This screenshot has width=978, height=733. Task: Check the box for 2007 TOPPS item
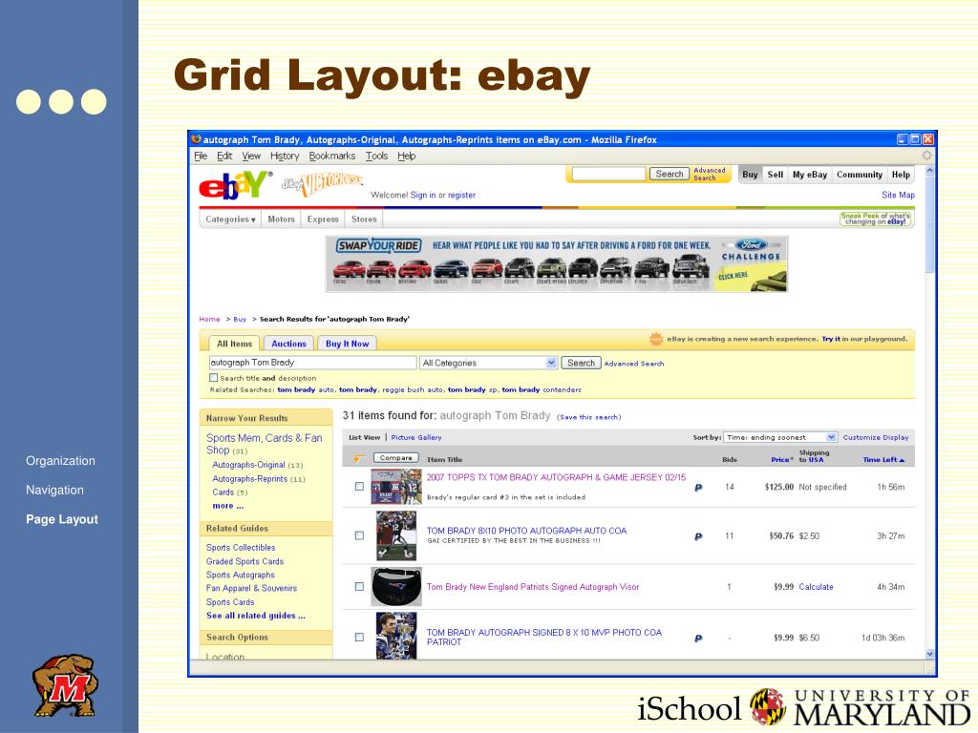click(359, 486)
